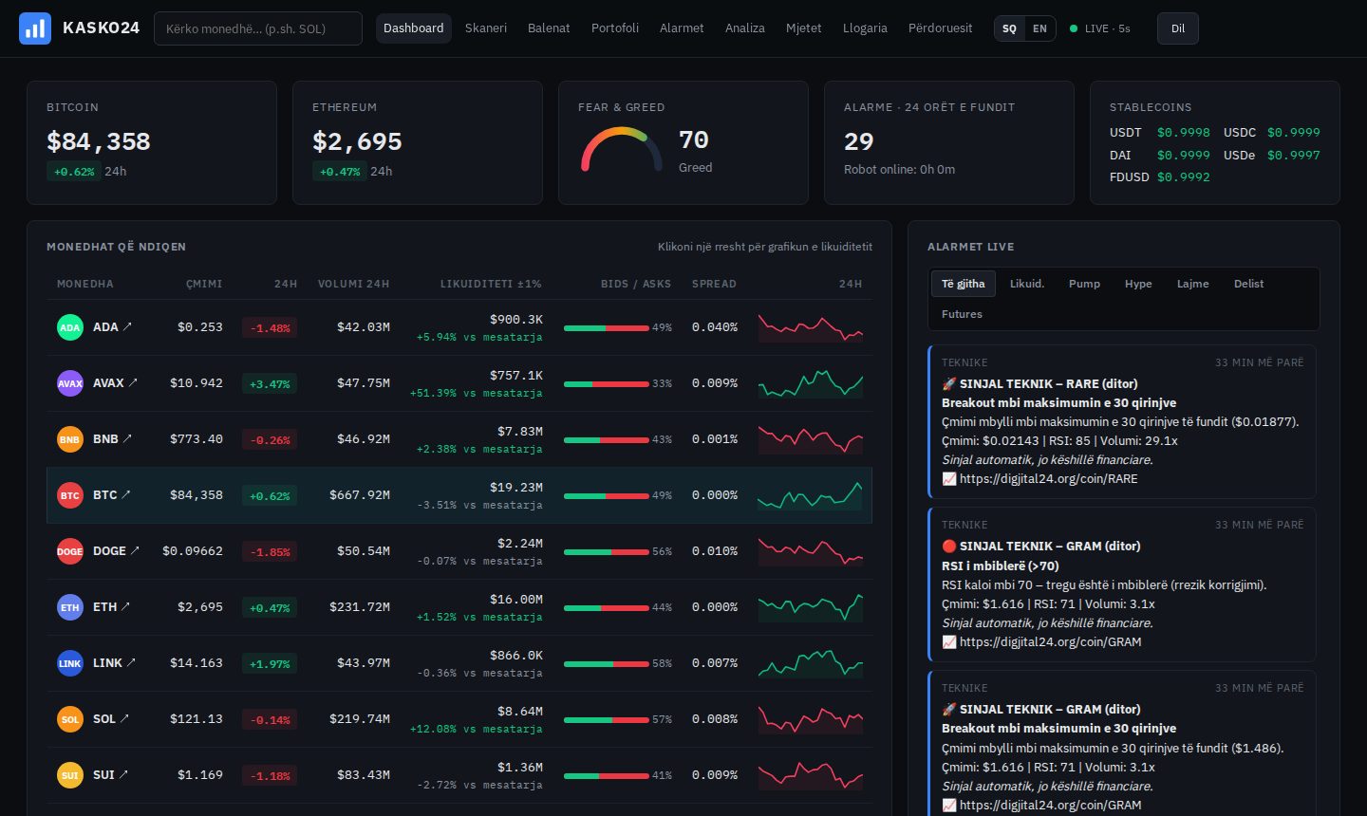Click the KASKO24 bar chart logo icon
Image resolution: width=1367 pixels, height=816 pixels.
[35, 28]
